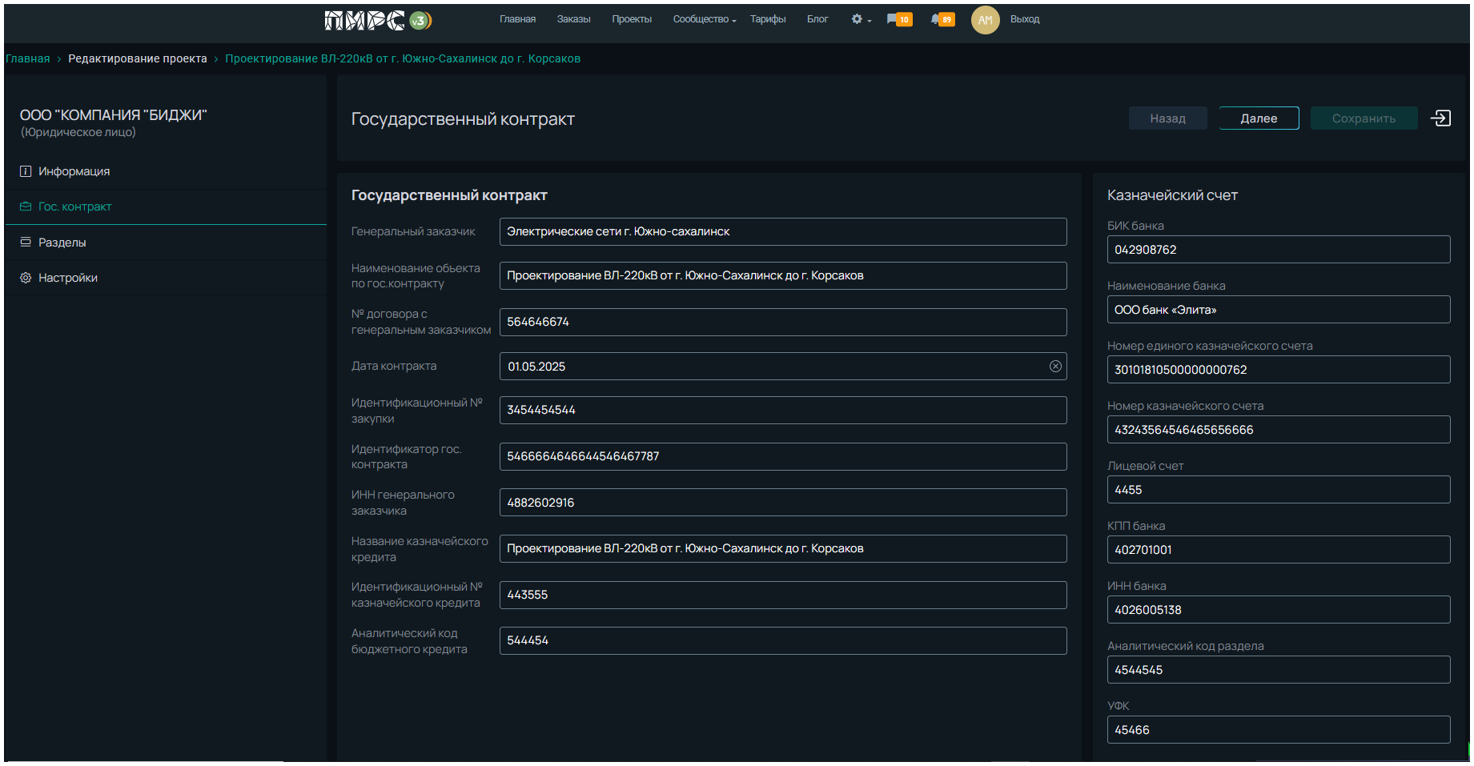
Task: Click the Номер казначейского счета field
Action: coord(1279,430)
